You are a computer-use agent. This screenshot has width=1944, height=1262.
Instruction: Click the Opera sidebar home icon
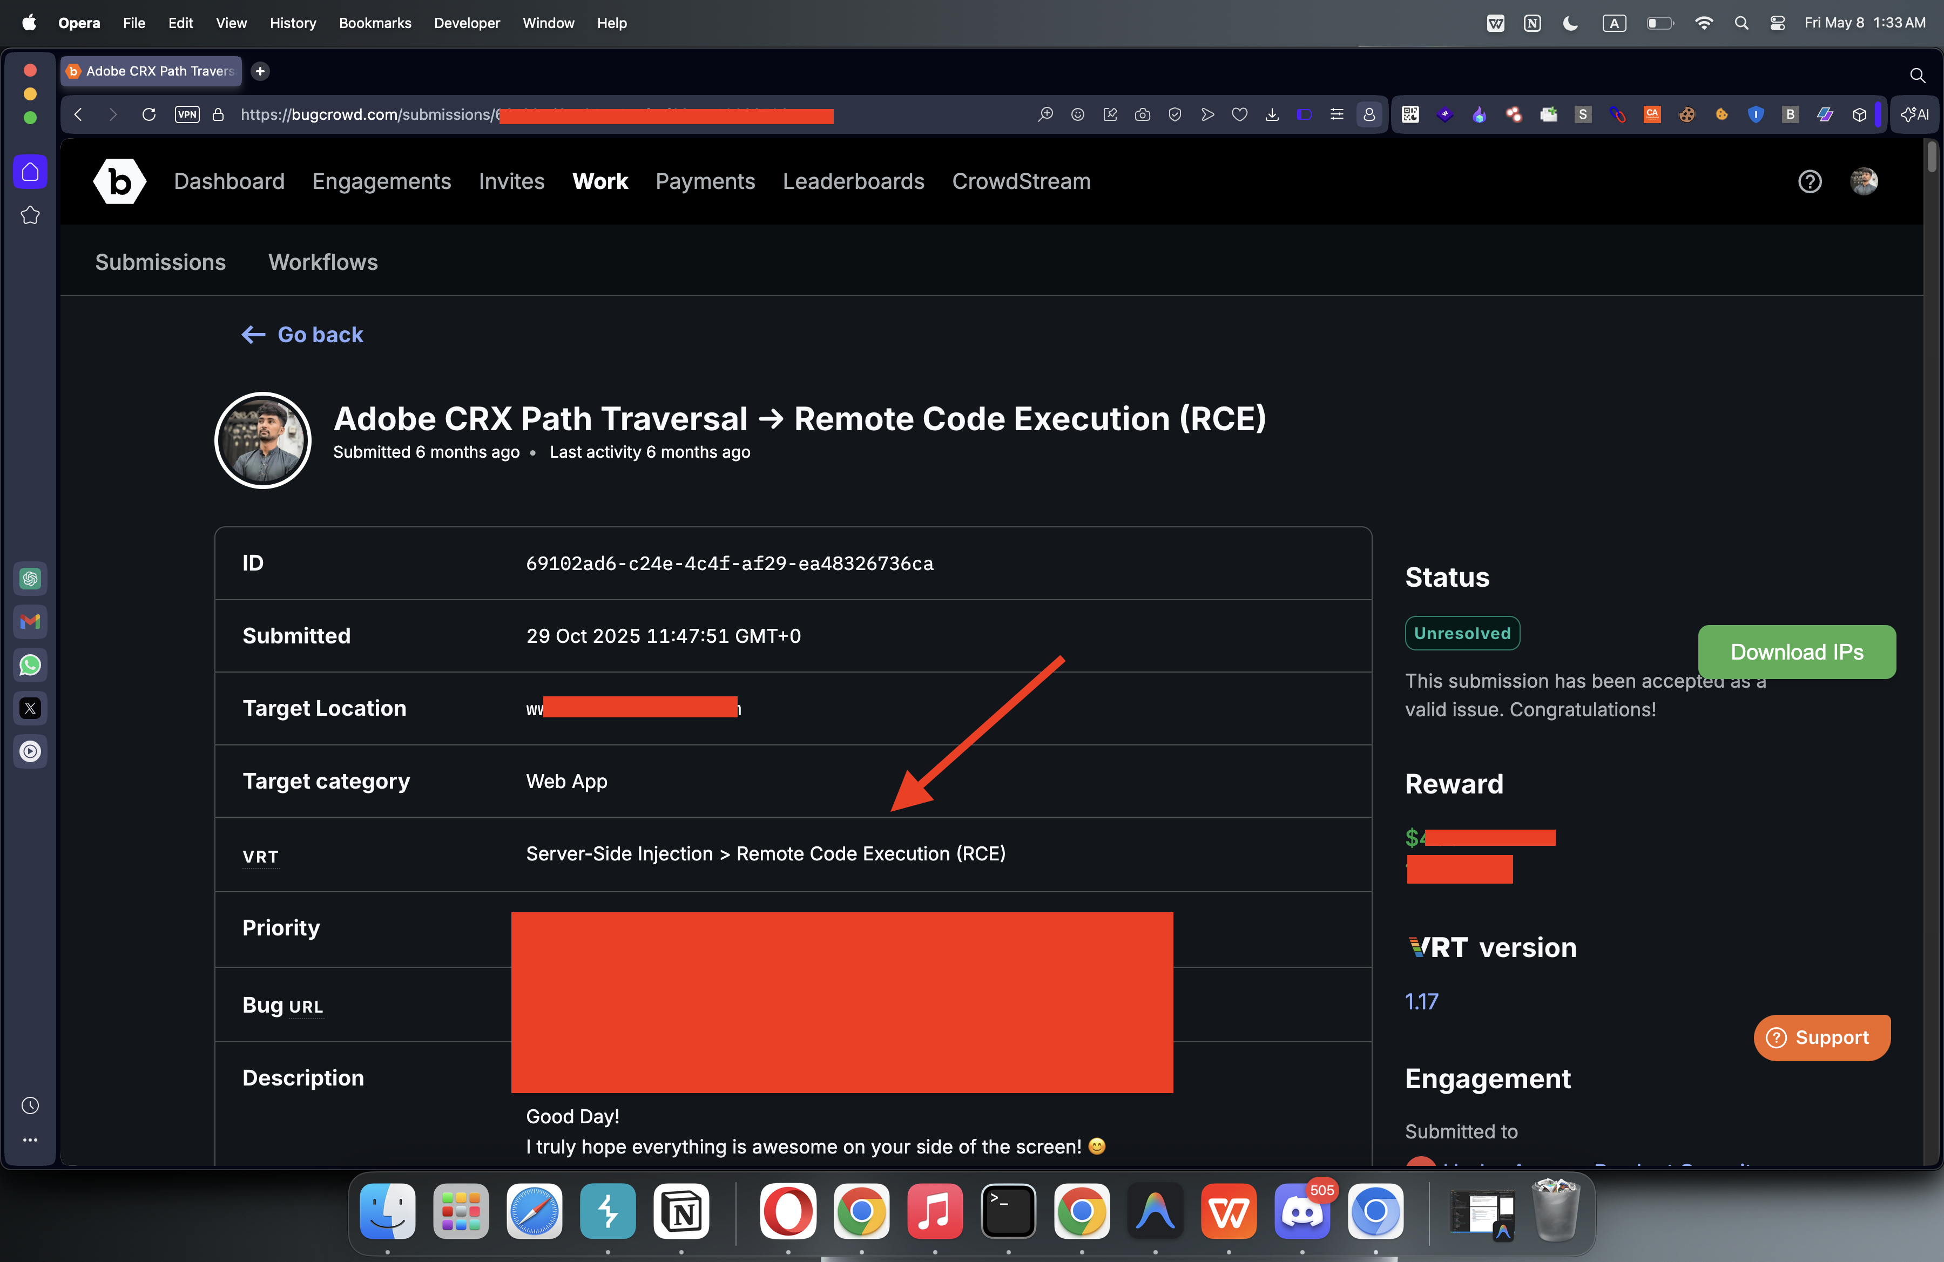30,172
